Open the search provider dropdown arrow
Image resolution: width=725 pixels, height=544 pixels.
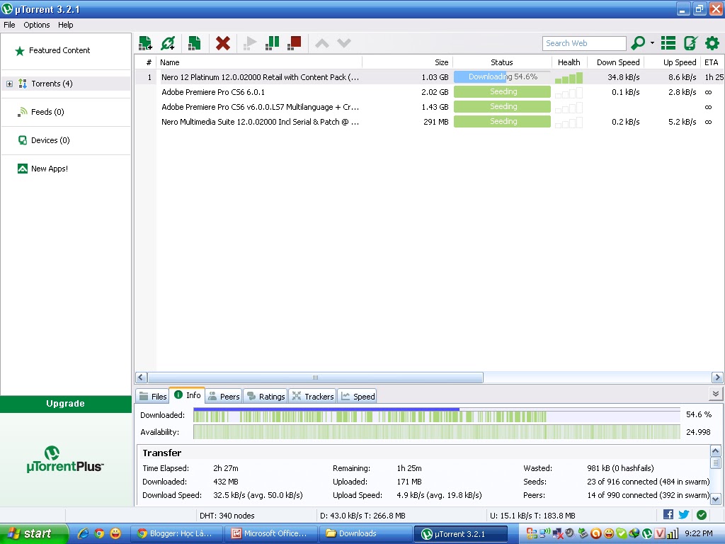(652, 43)
